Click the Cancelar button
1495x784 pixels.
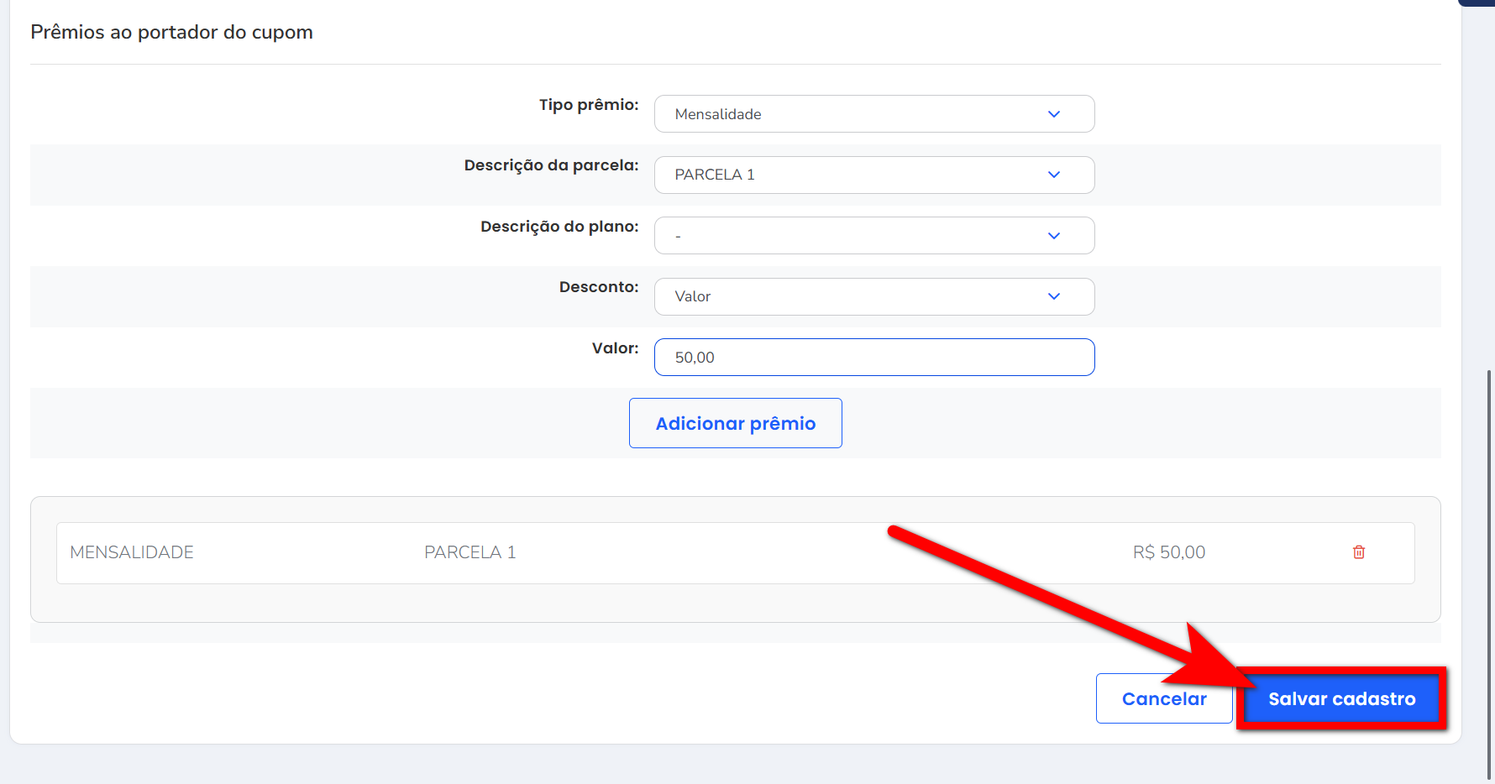[x=1163, y=698]
